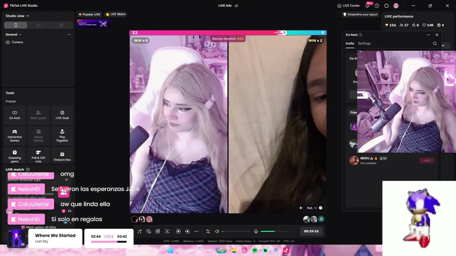Open the Treasure Box tool

click(62, 156)
